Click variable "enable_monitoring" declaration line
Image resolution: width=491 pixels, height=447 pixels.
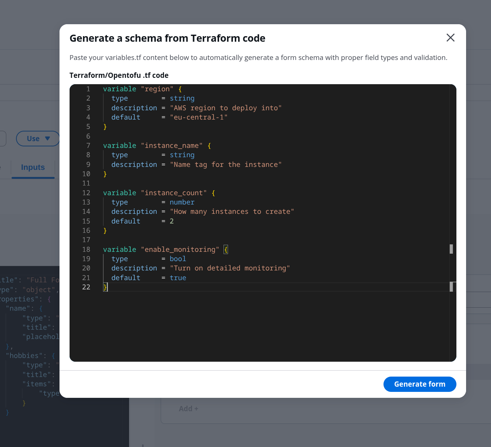point(166,250)
